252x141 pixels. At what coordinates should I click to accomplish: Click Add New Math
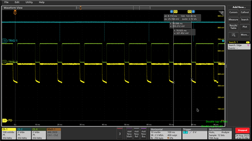[x=129, y=134]
